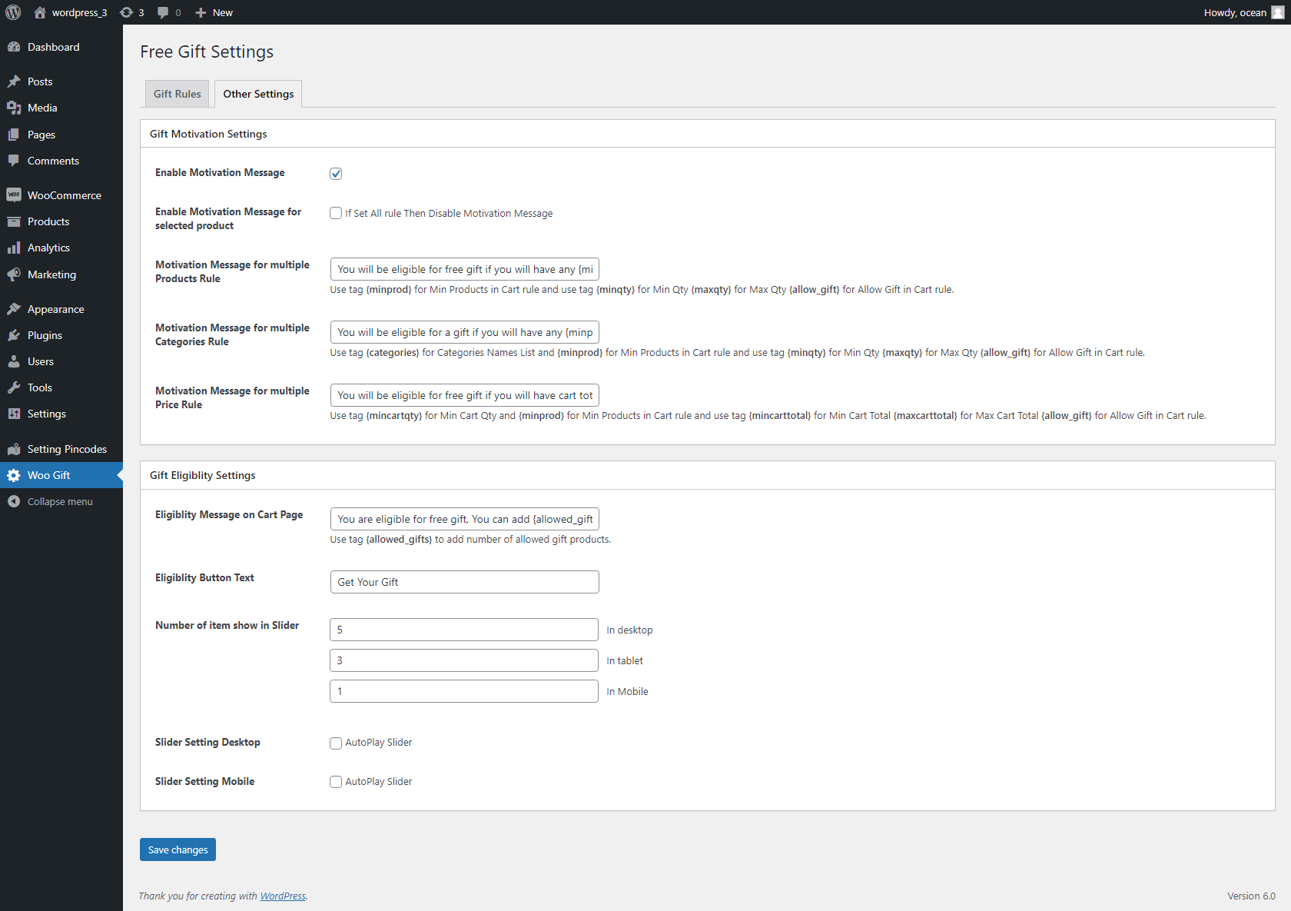
Task: Enable motivation message for selected product
Action: [x=336, y=213]
